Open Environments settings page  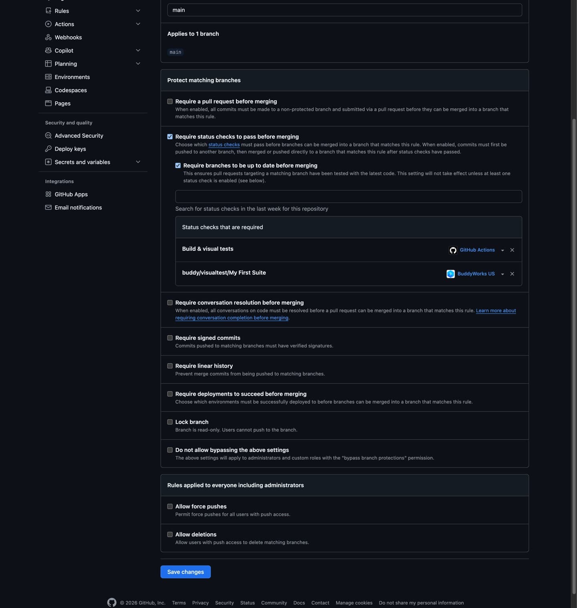click(x=72, y=77)
